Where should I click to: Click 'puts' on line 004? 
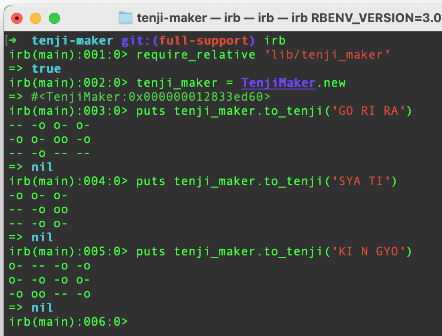[x=151, y=181]
